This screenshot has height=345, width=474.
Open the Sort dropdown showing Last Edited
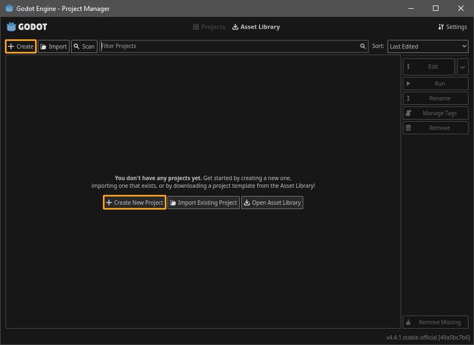[428, 46]
